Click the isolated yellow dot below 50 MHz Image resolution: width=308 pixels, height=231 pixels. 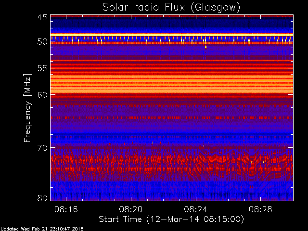[205, 47]
